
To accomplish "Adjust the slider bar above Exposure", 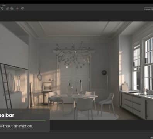I will (148, 7).
